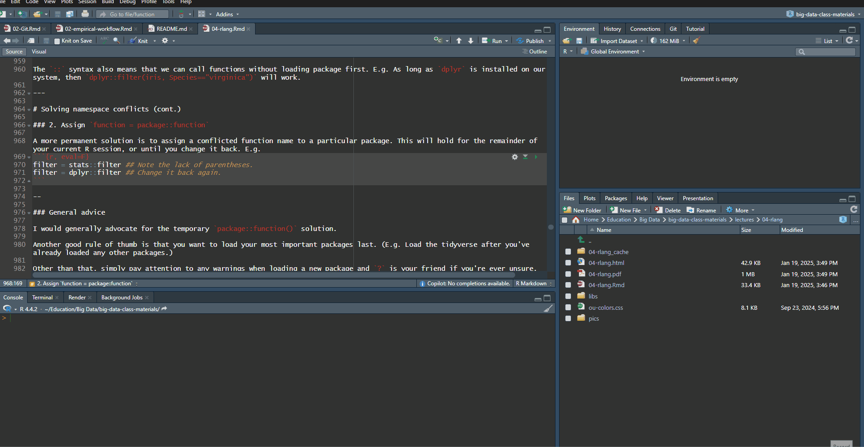The width and height of the screenshot is (864, 447).
Task: Go up to parent directory
Action: (x=581, y=240)
